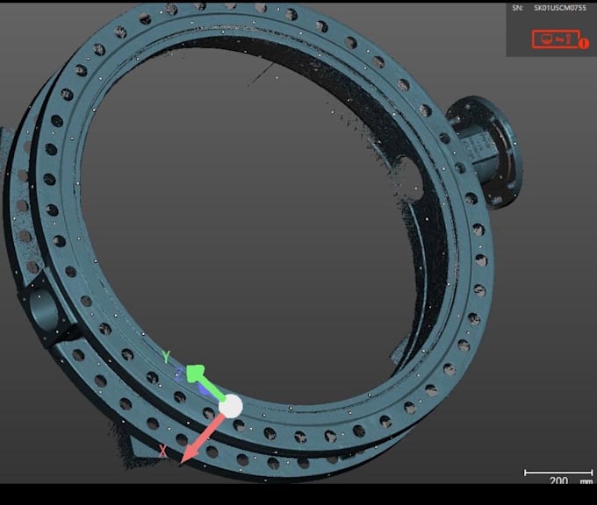597x505 pixels.
Task: Click the red scanner connection warning icon
Action: pos(560,39)
